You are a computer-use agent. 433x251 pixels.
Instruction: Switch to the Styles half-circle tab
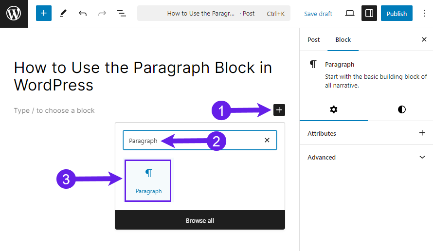402,109
